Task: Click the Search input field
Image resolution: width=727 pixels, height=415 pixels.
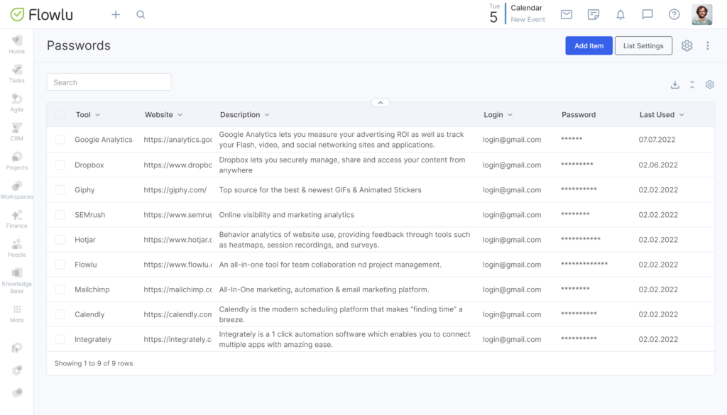Action: pyautogui.click(x=109, y=82)
